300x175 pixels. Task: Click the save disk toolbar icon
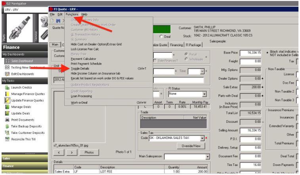pyautogui.click(x=58, y=21)
